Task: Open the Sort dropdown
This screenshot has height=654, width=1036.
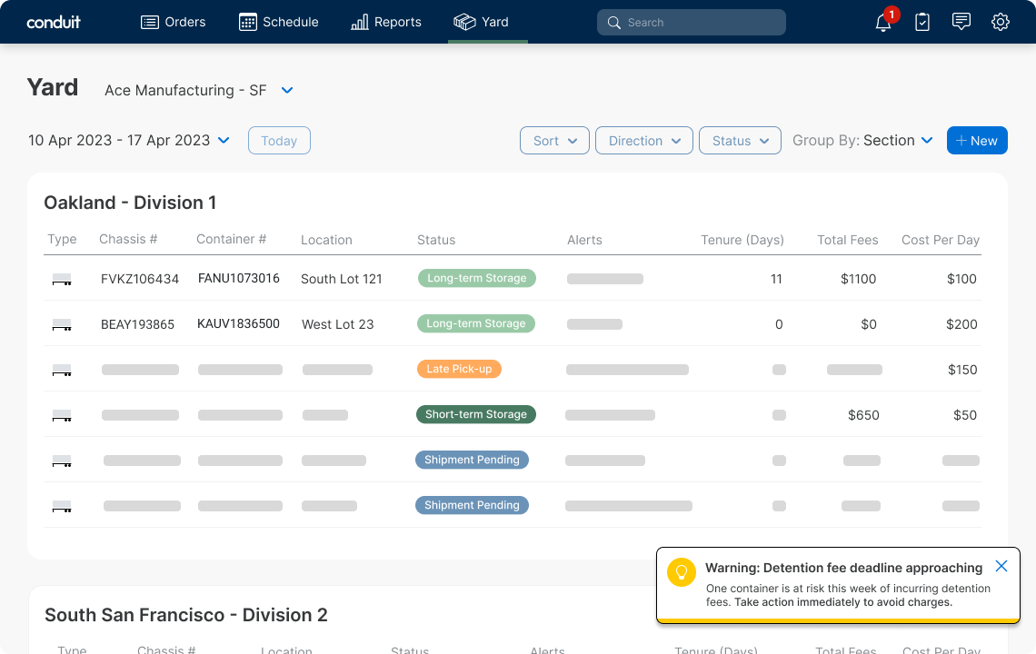Action: [554, 140]
